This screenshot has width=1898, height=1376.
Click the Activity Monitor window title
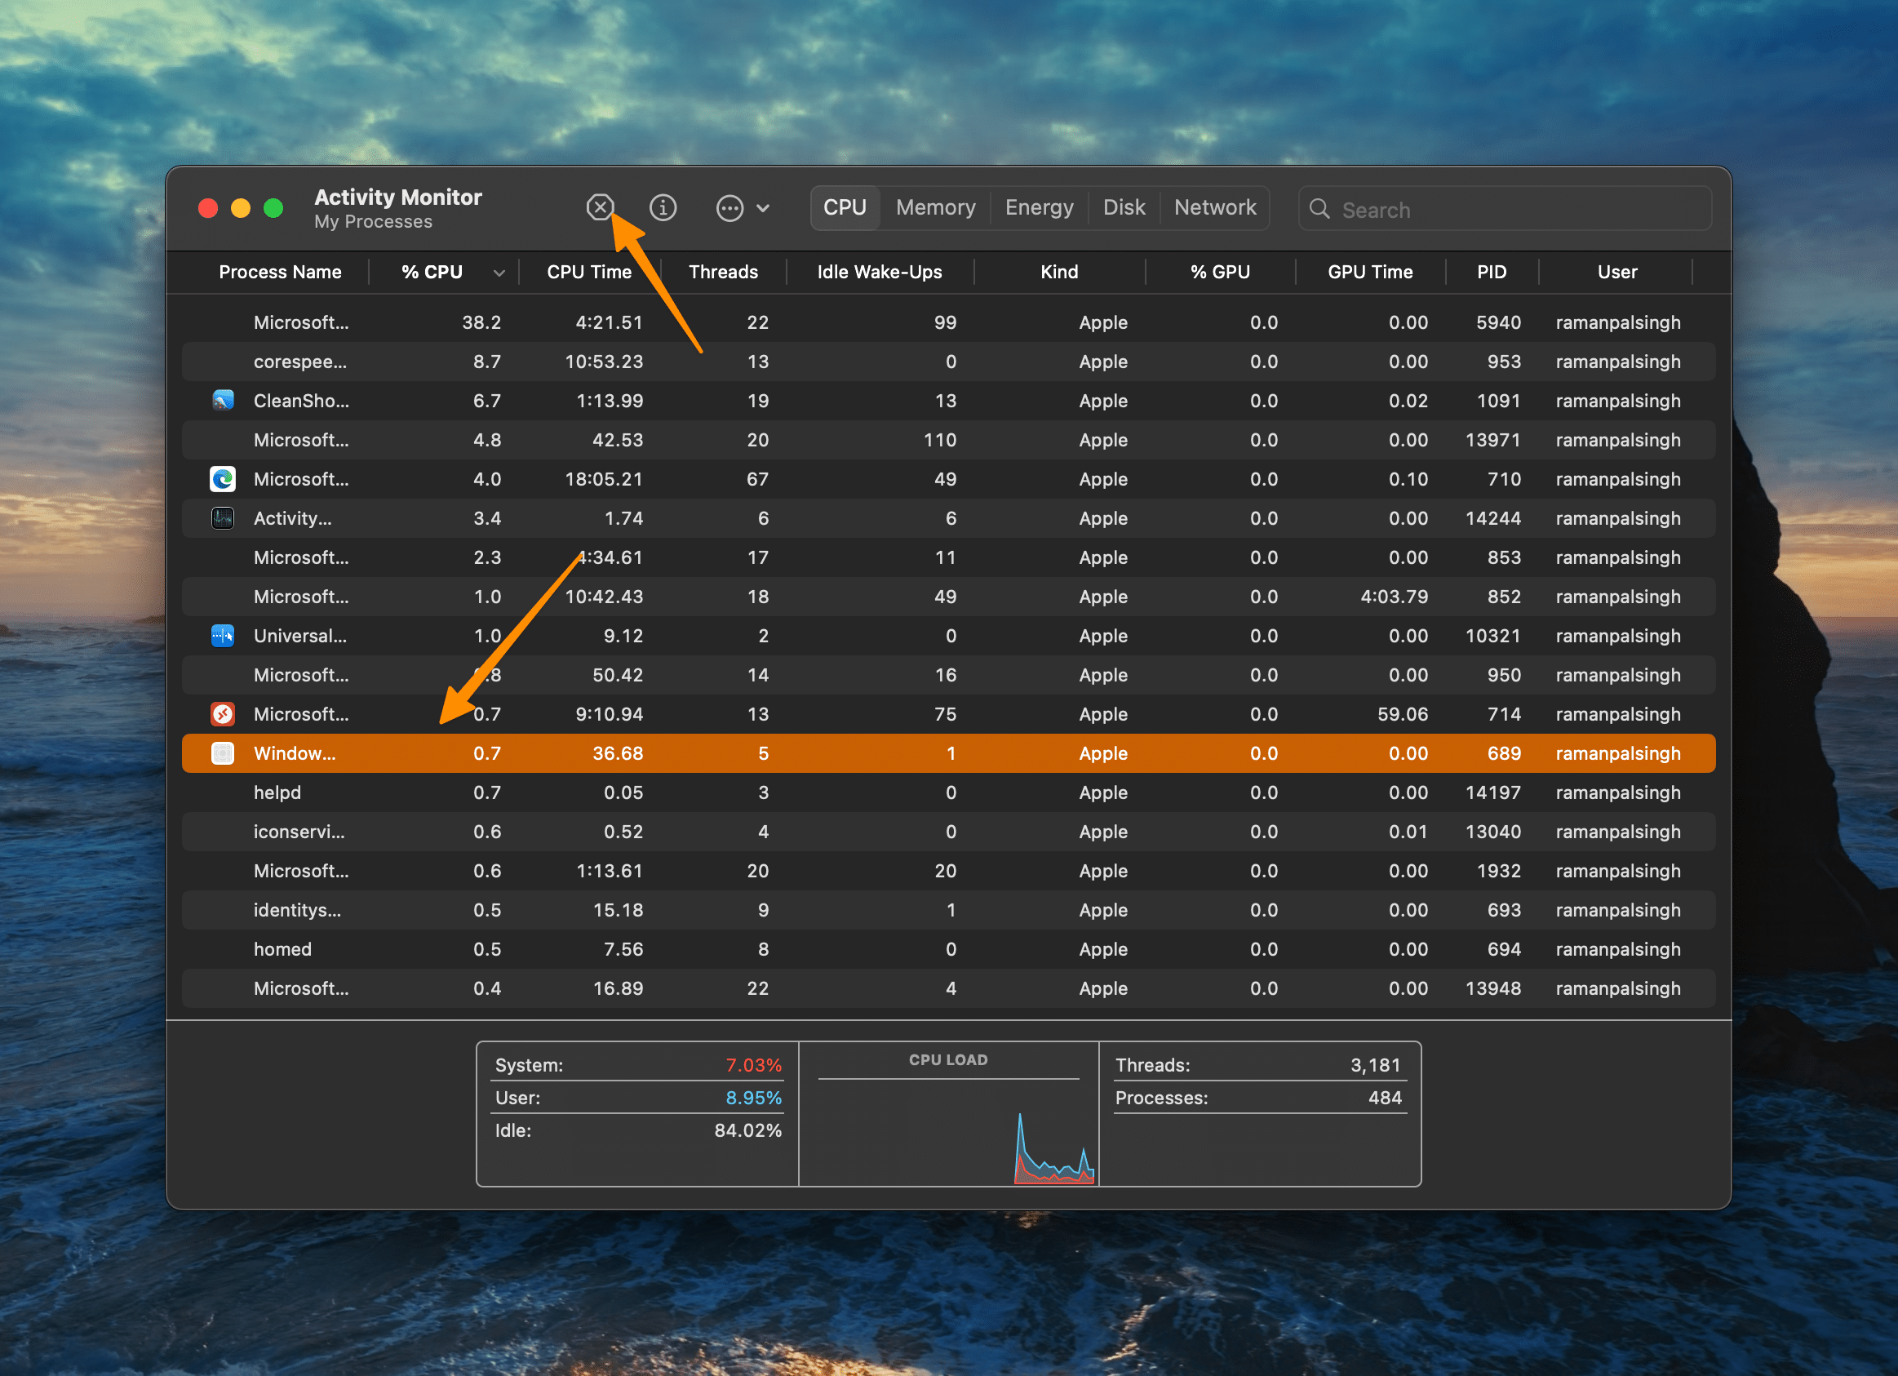[x=398, y=197]
